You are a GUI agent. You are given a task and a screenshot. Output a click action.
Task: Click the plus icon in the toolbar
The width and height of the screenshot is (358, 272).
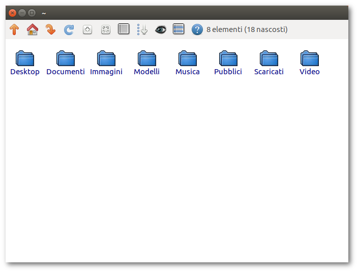(x=87, y=29)
